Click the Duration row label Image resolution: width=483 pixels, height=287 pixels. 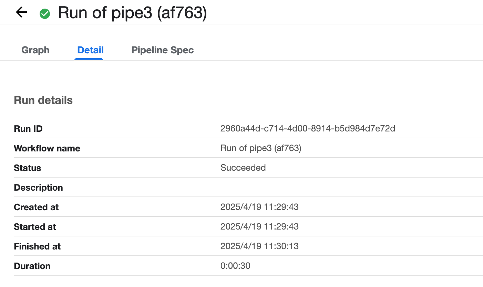[32, 266]
